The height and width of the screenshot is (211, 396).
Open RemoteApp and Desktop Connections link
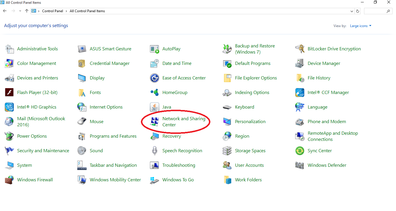point(333,136)
